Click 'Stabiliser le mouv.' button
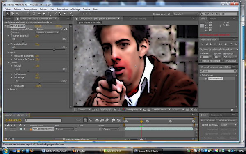The image size is (246, 154). [227, 120]
